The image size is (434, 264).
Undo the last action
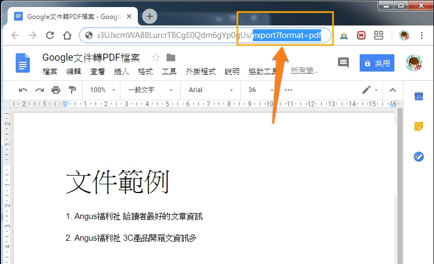click(x=23, y=90)
